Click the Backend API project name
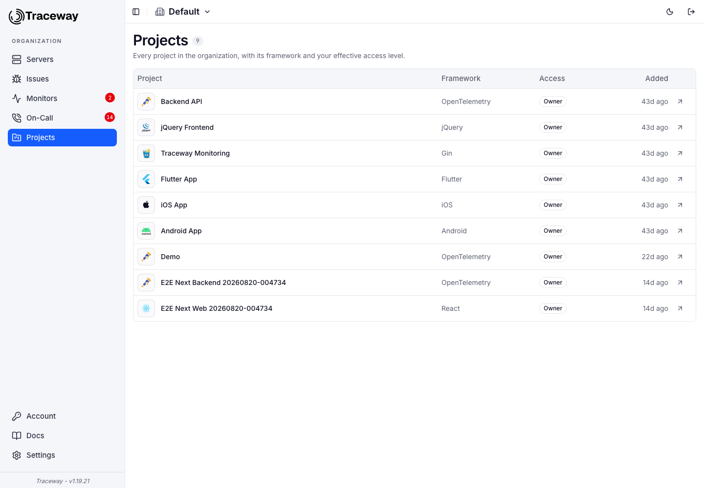This screenshot has height=488, width=704. pyautogui.click(x=181, y=102)
